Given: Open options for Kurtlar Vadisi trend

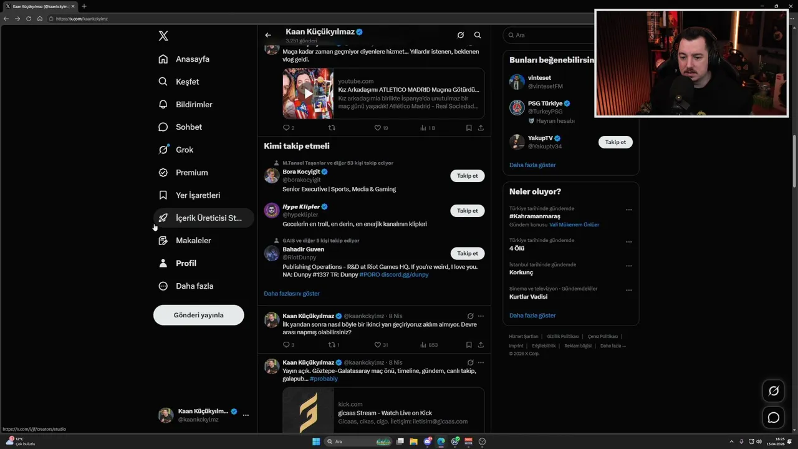Looking at the screenshot, I should tap(629, 291).
